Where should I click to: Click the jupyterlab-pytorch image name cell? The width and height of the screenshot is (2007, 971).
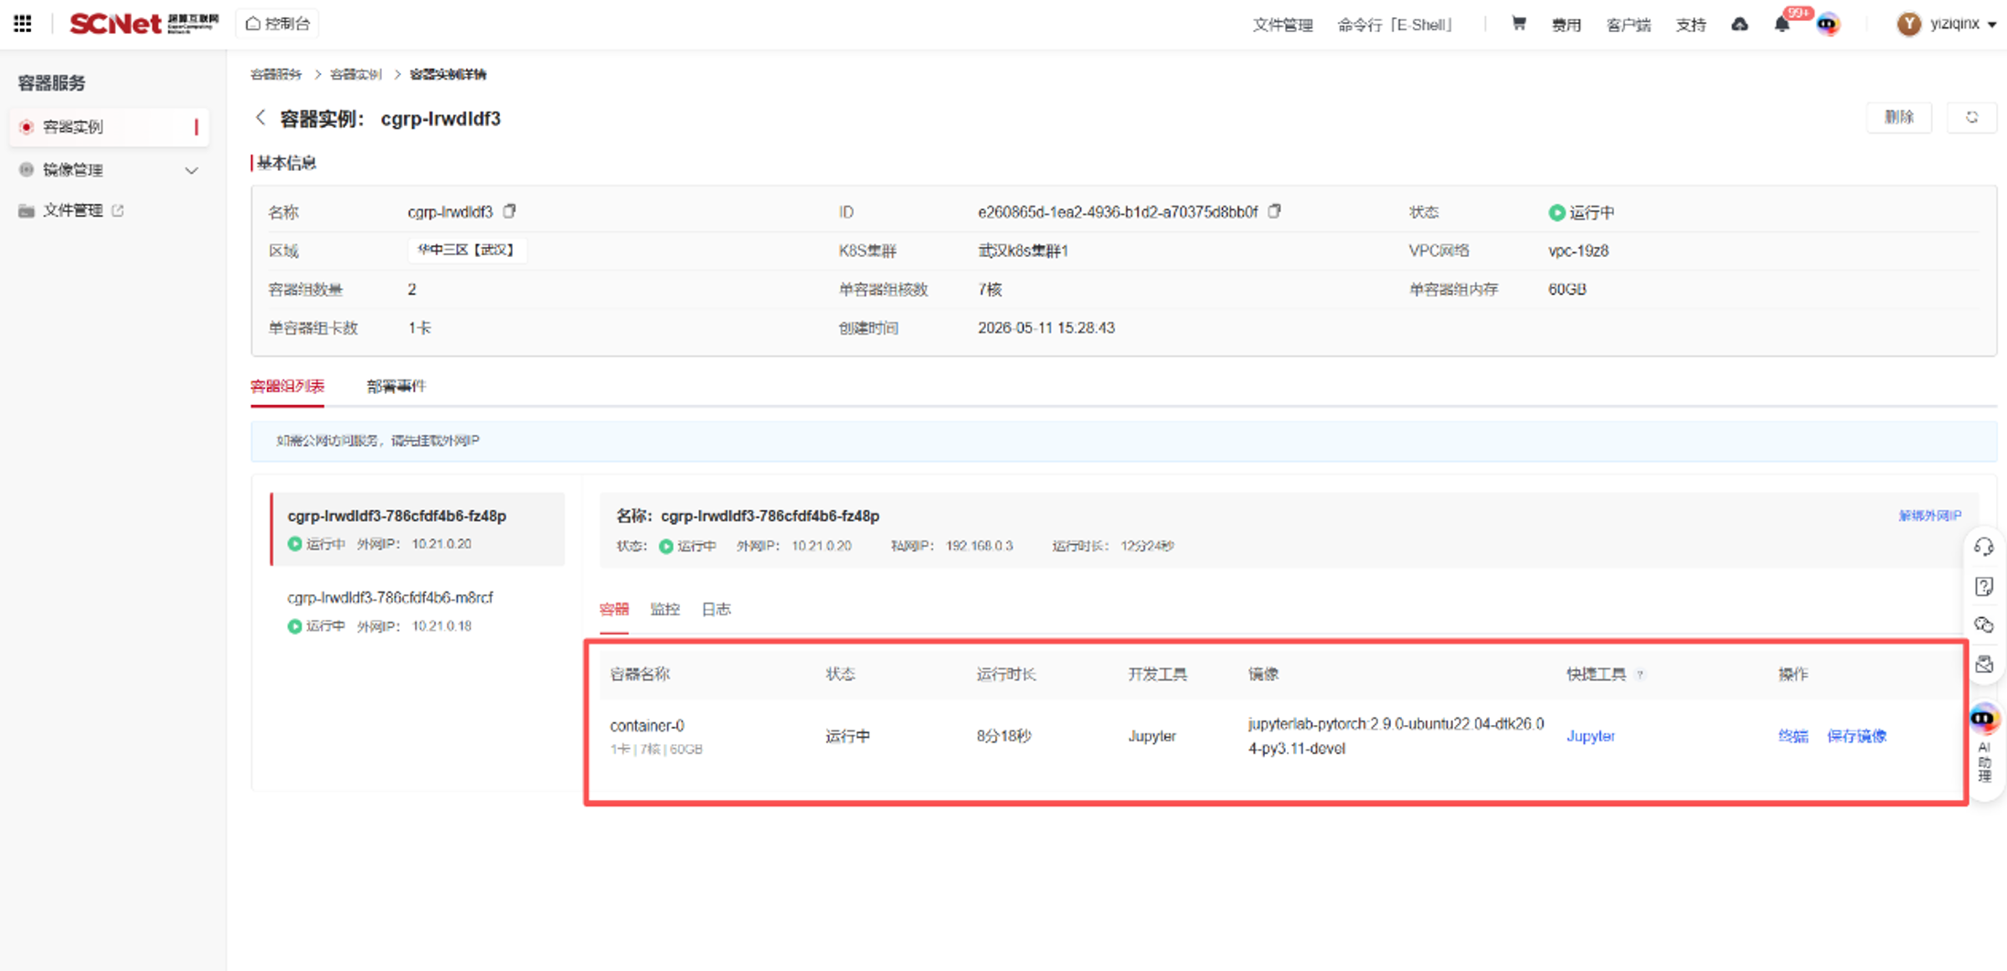coord(1396,736)
